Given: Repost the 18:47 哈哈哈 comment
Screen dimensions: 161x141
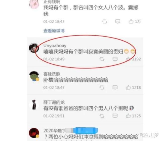Looking at the screenshot, I should click(x=102, y=88).
